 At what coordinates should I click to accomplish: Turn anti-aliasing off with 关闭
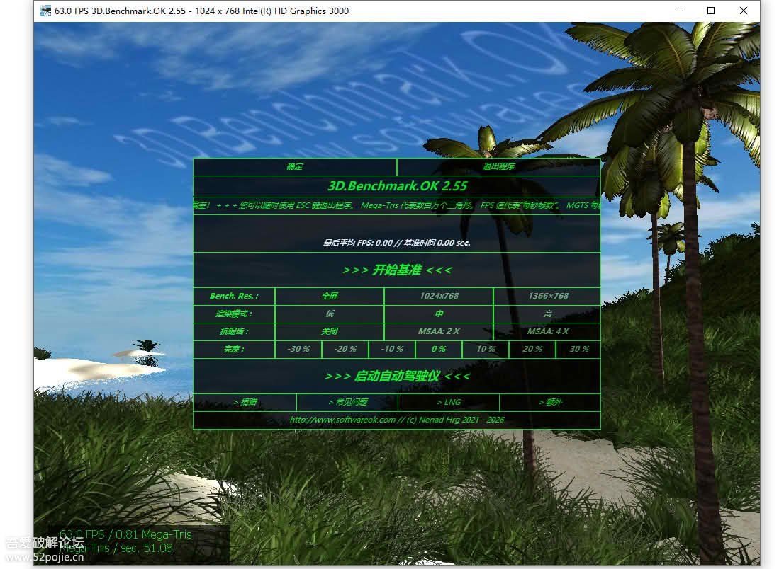point(330,331)
